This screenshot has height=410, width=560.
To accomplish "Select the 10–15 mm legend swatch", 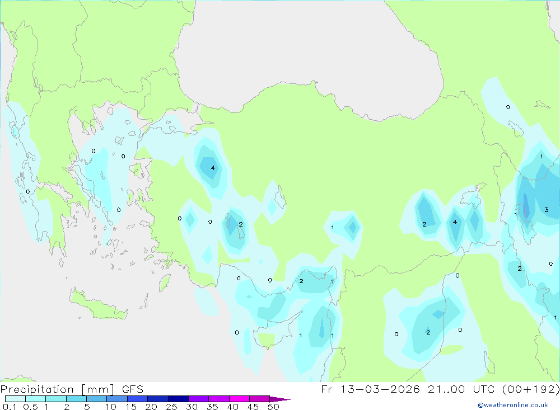I will (117, 399).
